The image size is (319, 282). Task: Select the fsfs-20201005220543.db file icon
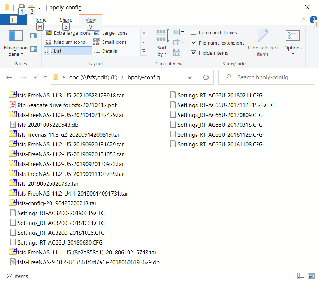[13, 125]
